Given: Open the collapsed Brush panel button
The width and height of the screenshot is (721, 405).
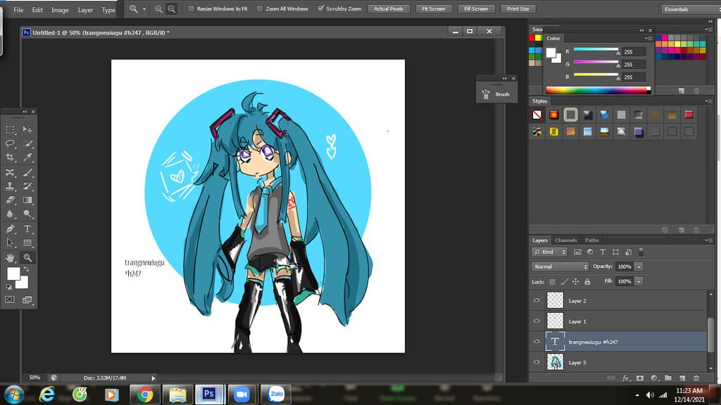Looking at the screenshot, I should (x=496, y=94).
